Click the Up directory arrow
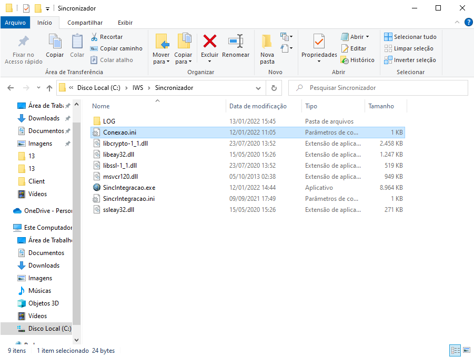The image size is (474, 357). coord(49,88)
